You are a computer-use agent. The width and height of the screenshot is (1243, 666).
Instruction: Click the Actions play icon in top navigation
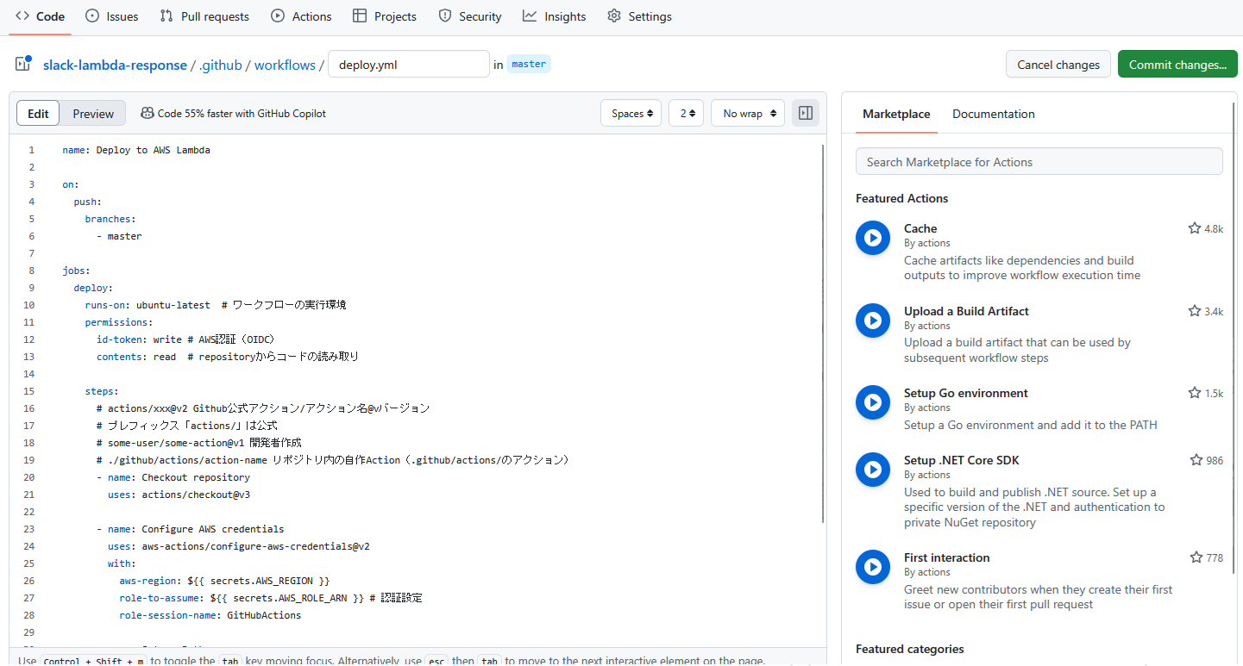[277, 16]
